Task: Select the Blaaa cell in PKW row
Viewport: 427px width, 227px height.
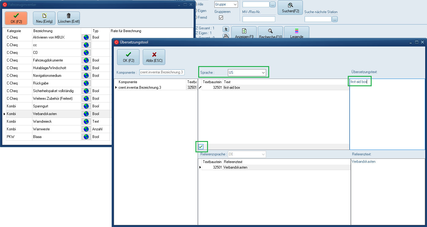Action: (57, 137)
